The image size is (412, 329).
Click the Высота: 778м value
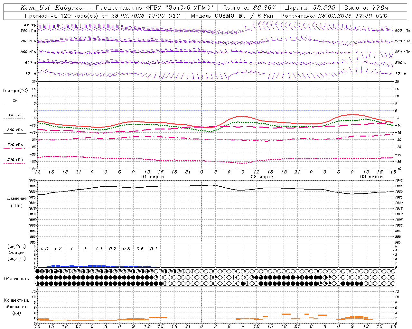pyautogui.click(x=366, y=8)
